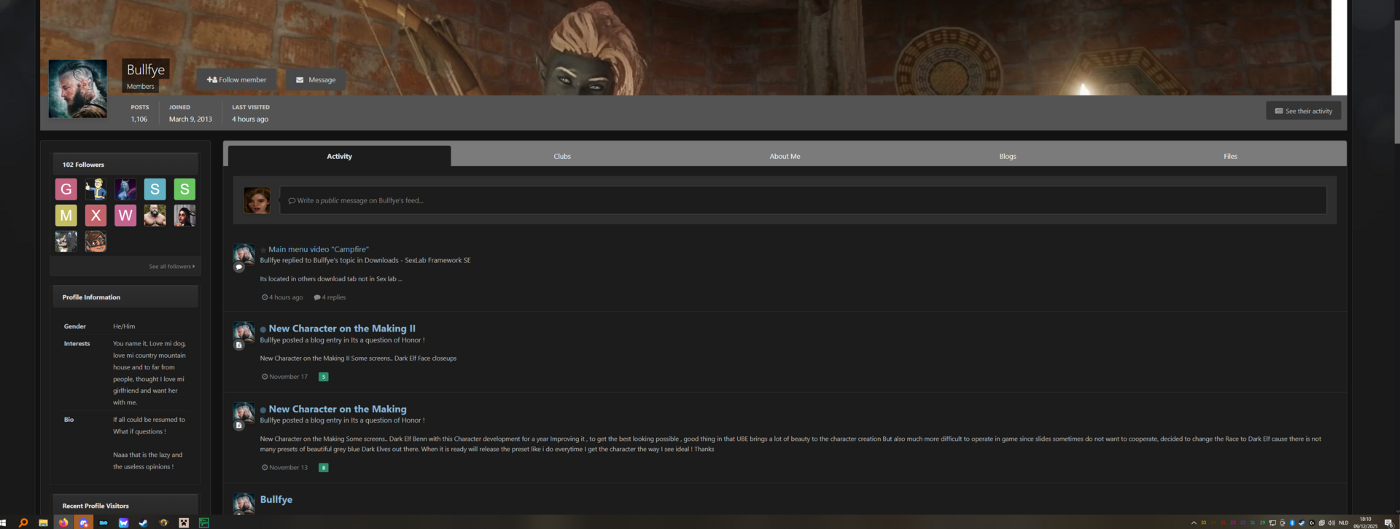This screenshot has height=529, width=1400.
Task: Open Bullfye's large profile photo
Action: 78,89
